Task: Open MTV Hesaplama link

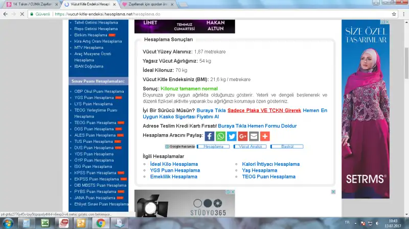Action: click(x=88, y=47)
